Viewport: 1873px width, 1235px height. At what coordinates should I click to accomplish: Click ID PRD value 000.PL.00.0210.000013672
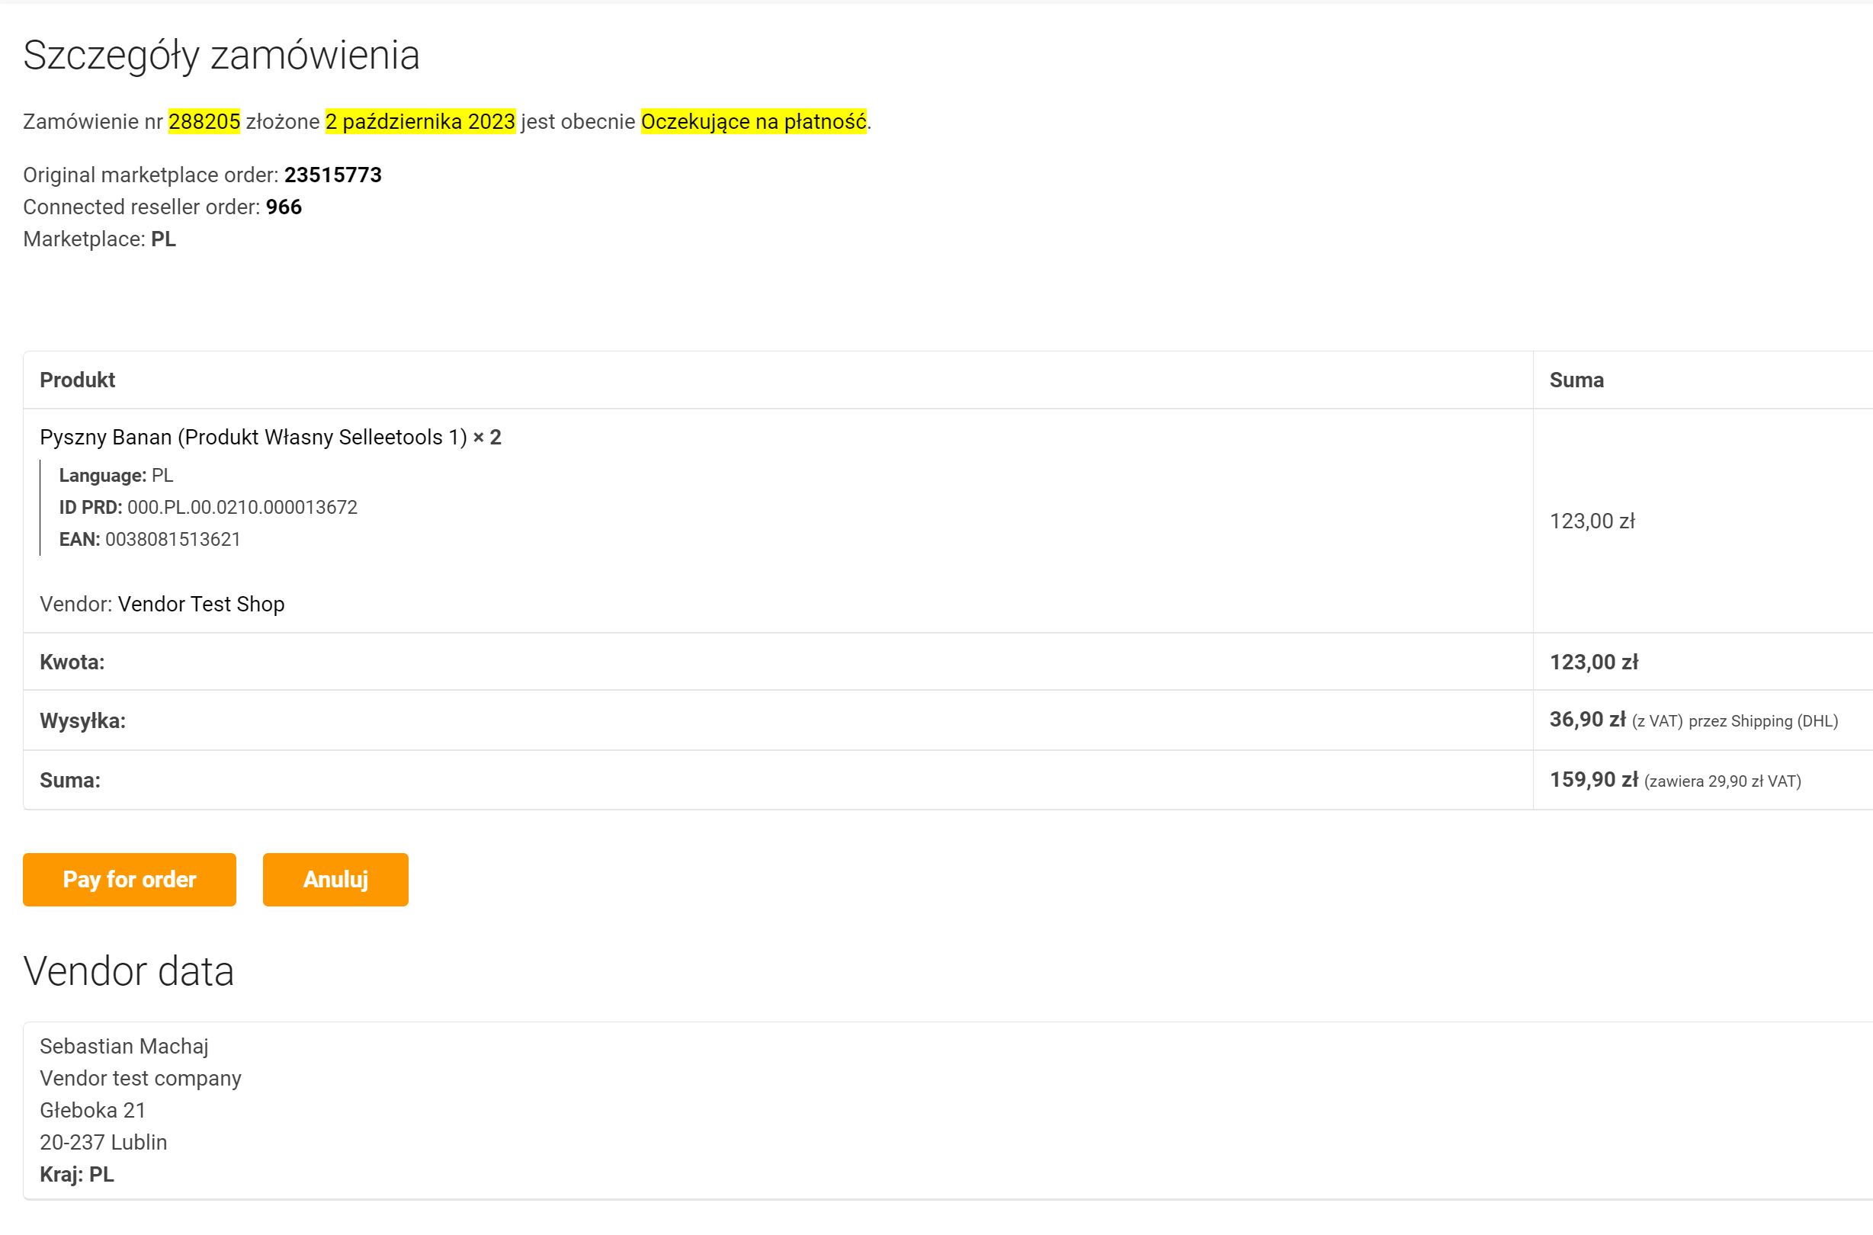(x=242, y=507)
